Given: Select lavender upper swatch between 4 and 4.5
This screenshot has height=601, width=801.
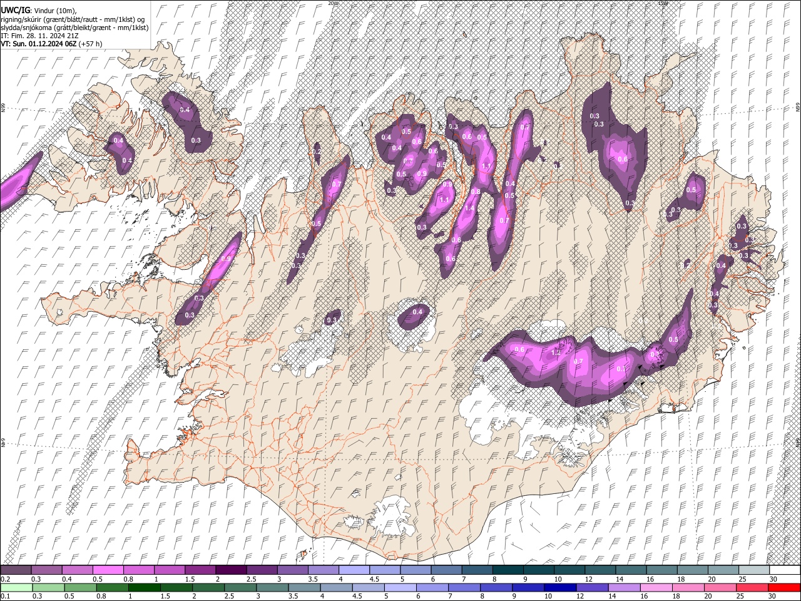Looking at the screenshot, I should click(354, 570).
